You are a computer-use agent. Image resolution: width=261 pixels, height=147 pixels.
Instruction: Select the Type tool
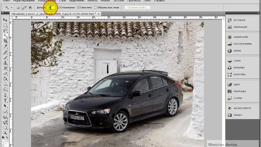click(x=5, y=100)
